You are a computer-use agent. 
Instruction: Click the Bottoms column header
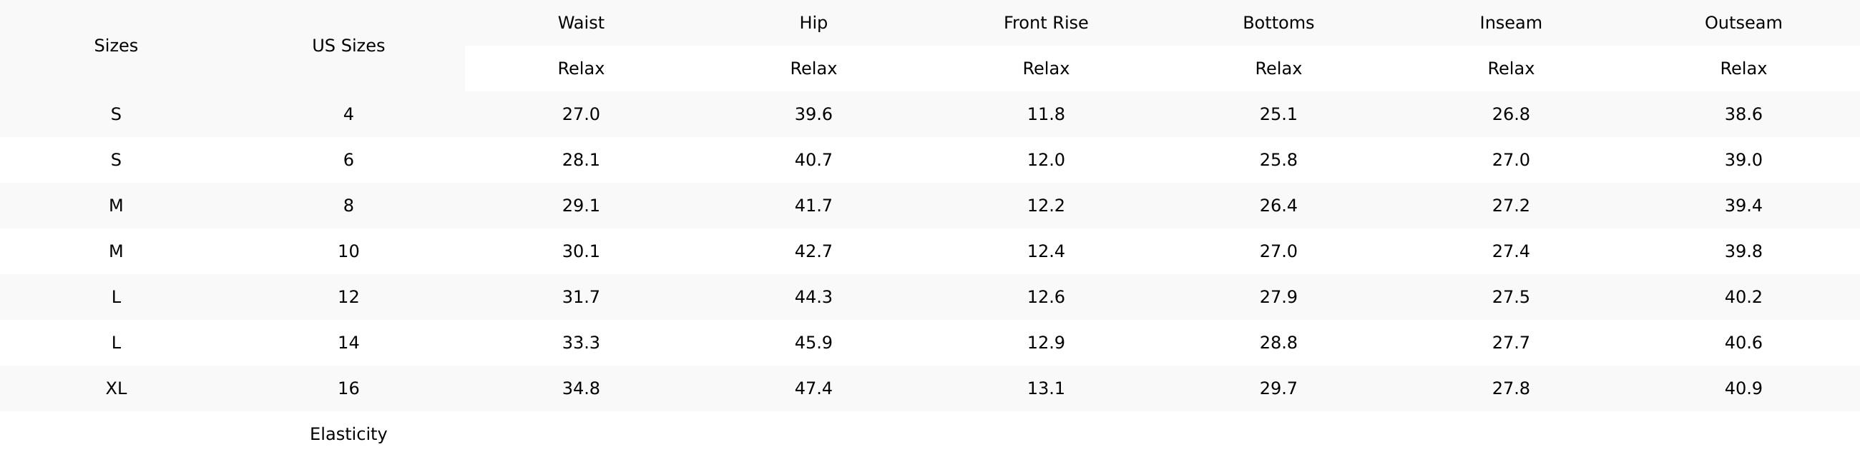1278,23
